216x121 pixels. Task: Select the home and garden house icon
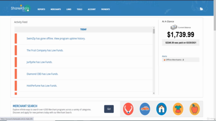click(x=161, y=109)
